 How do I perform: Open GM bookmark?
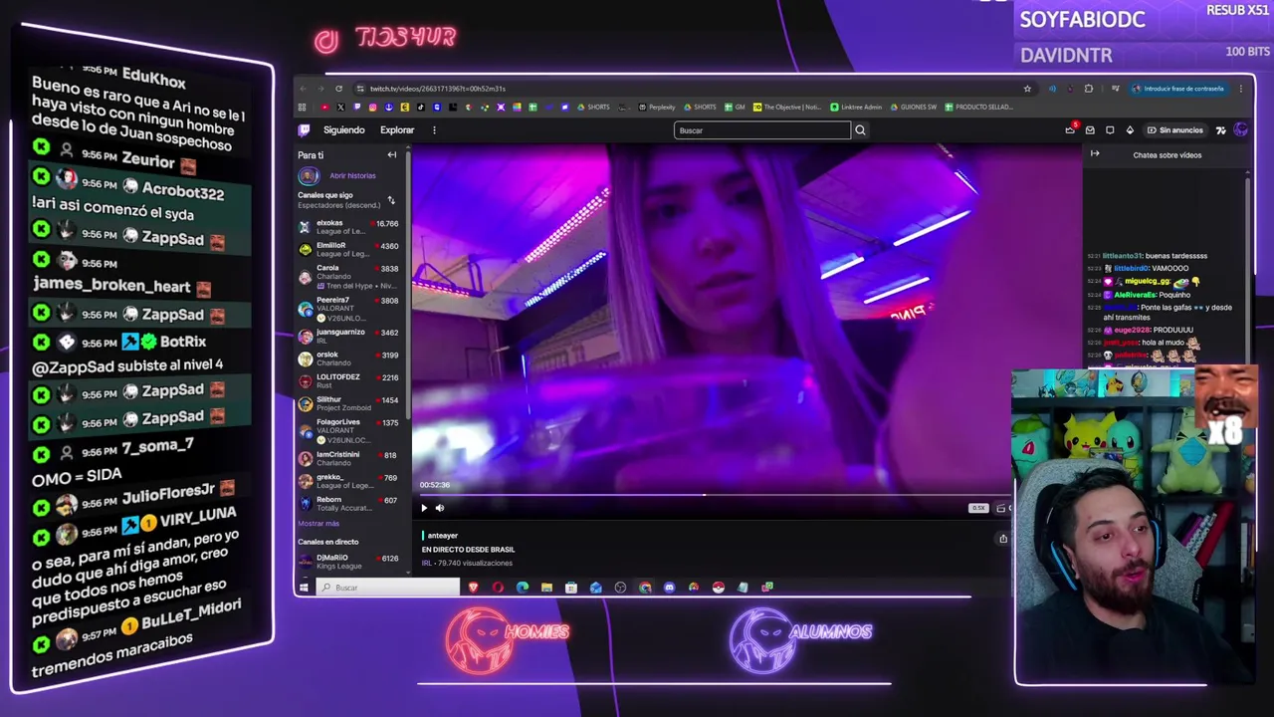(x=736, y=107)
